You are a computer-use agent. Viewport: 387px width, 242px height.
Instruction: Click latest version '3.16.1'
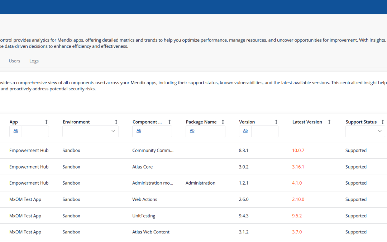pos(298,167)
